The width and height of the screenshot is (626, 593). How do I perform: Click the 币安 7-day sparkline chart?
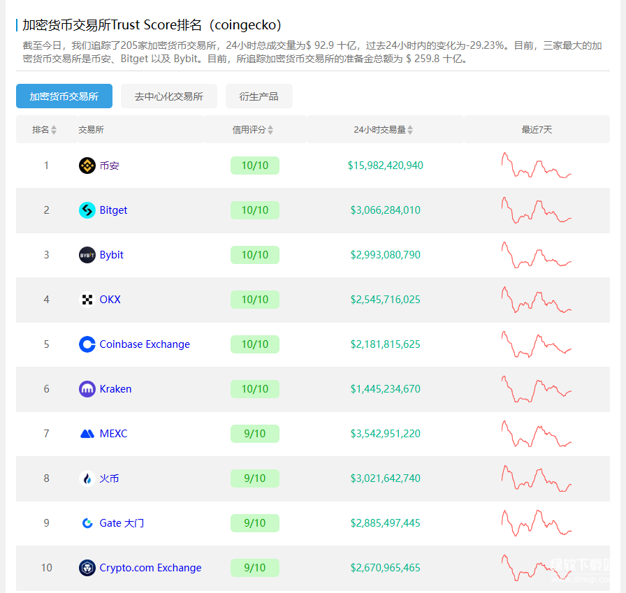coord(536,165)
